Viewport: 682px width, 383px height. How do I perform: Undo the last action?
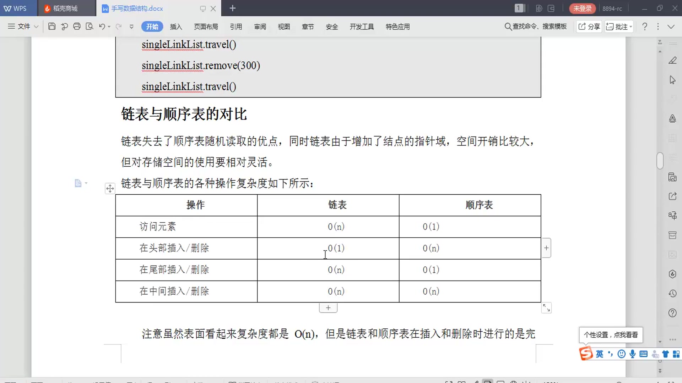102,27
